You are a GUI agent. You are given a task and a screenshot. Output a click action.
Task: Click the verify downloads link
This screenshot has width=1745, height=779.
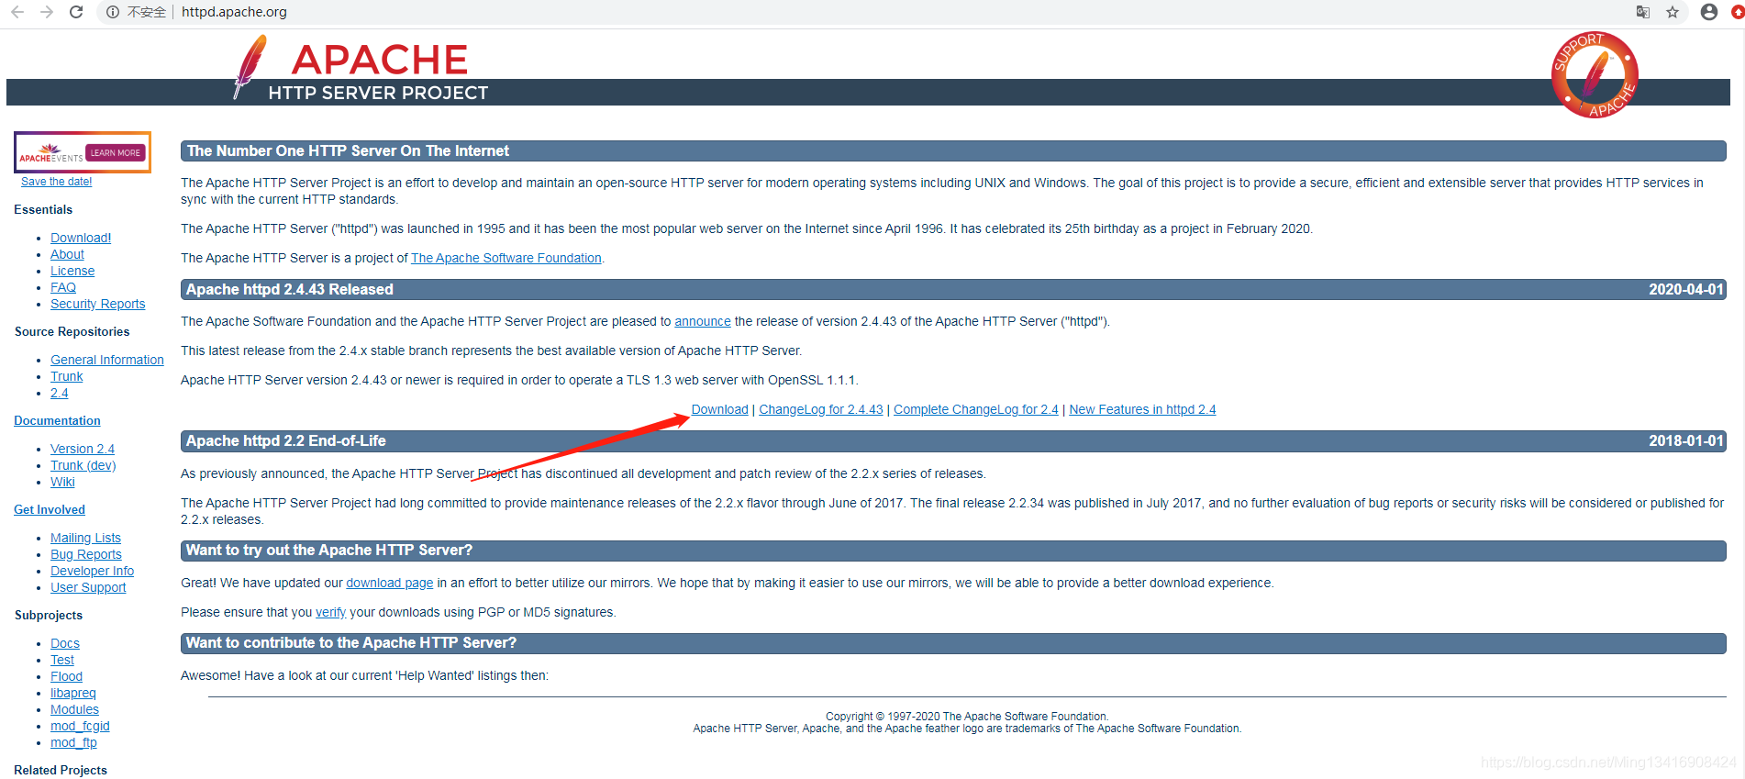pos(330,612)
